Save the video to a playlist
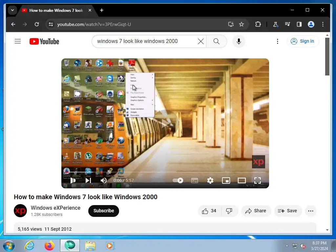The width and height of the screenshot is (336, 252). pos(287,211)
